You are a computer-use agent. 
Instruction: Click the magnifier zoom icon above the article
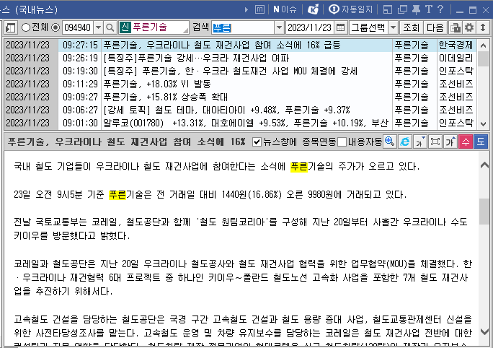tap(389, 142)
